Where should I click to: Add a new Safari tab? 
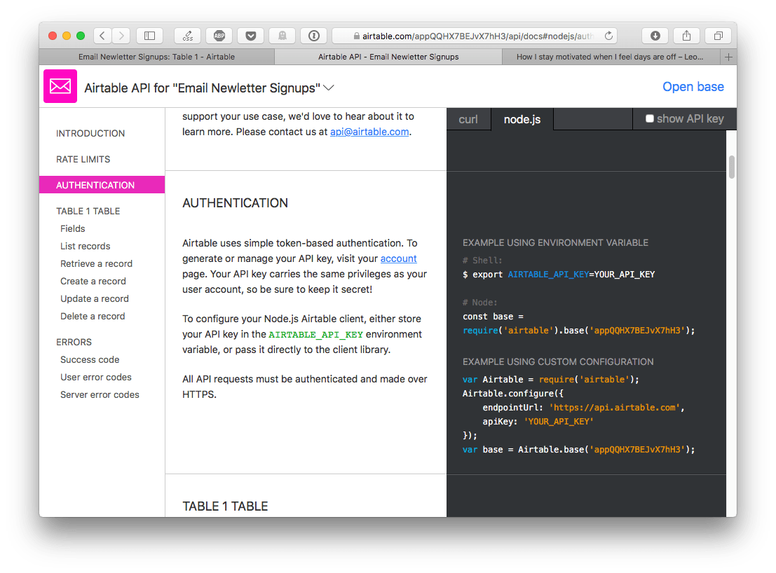[728, 57]
